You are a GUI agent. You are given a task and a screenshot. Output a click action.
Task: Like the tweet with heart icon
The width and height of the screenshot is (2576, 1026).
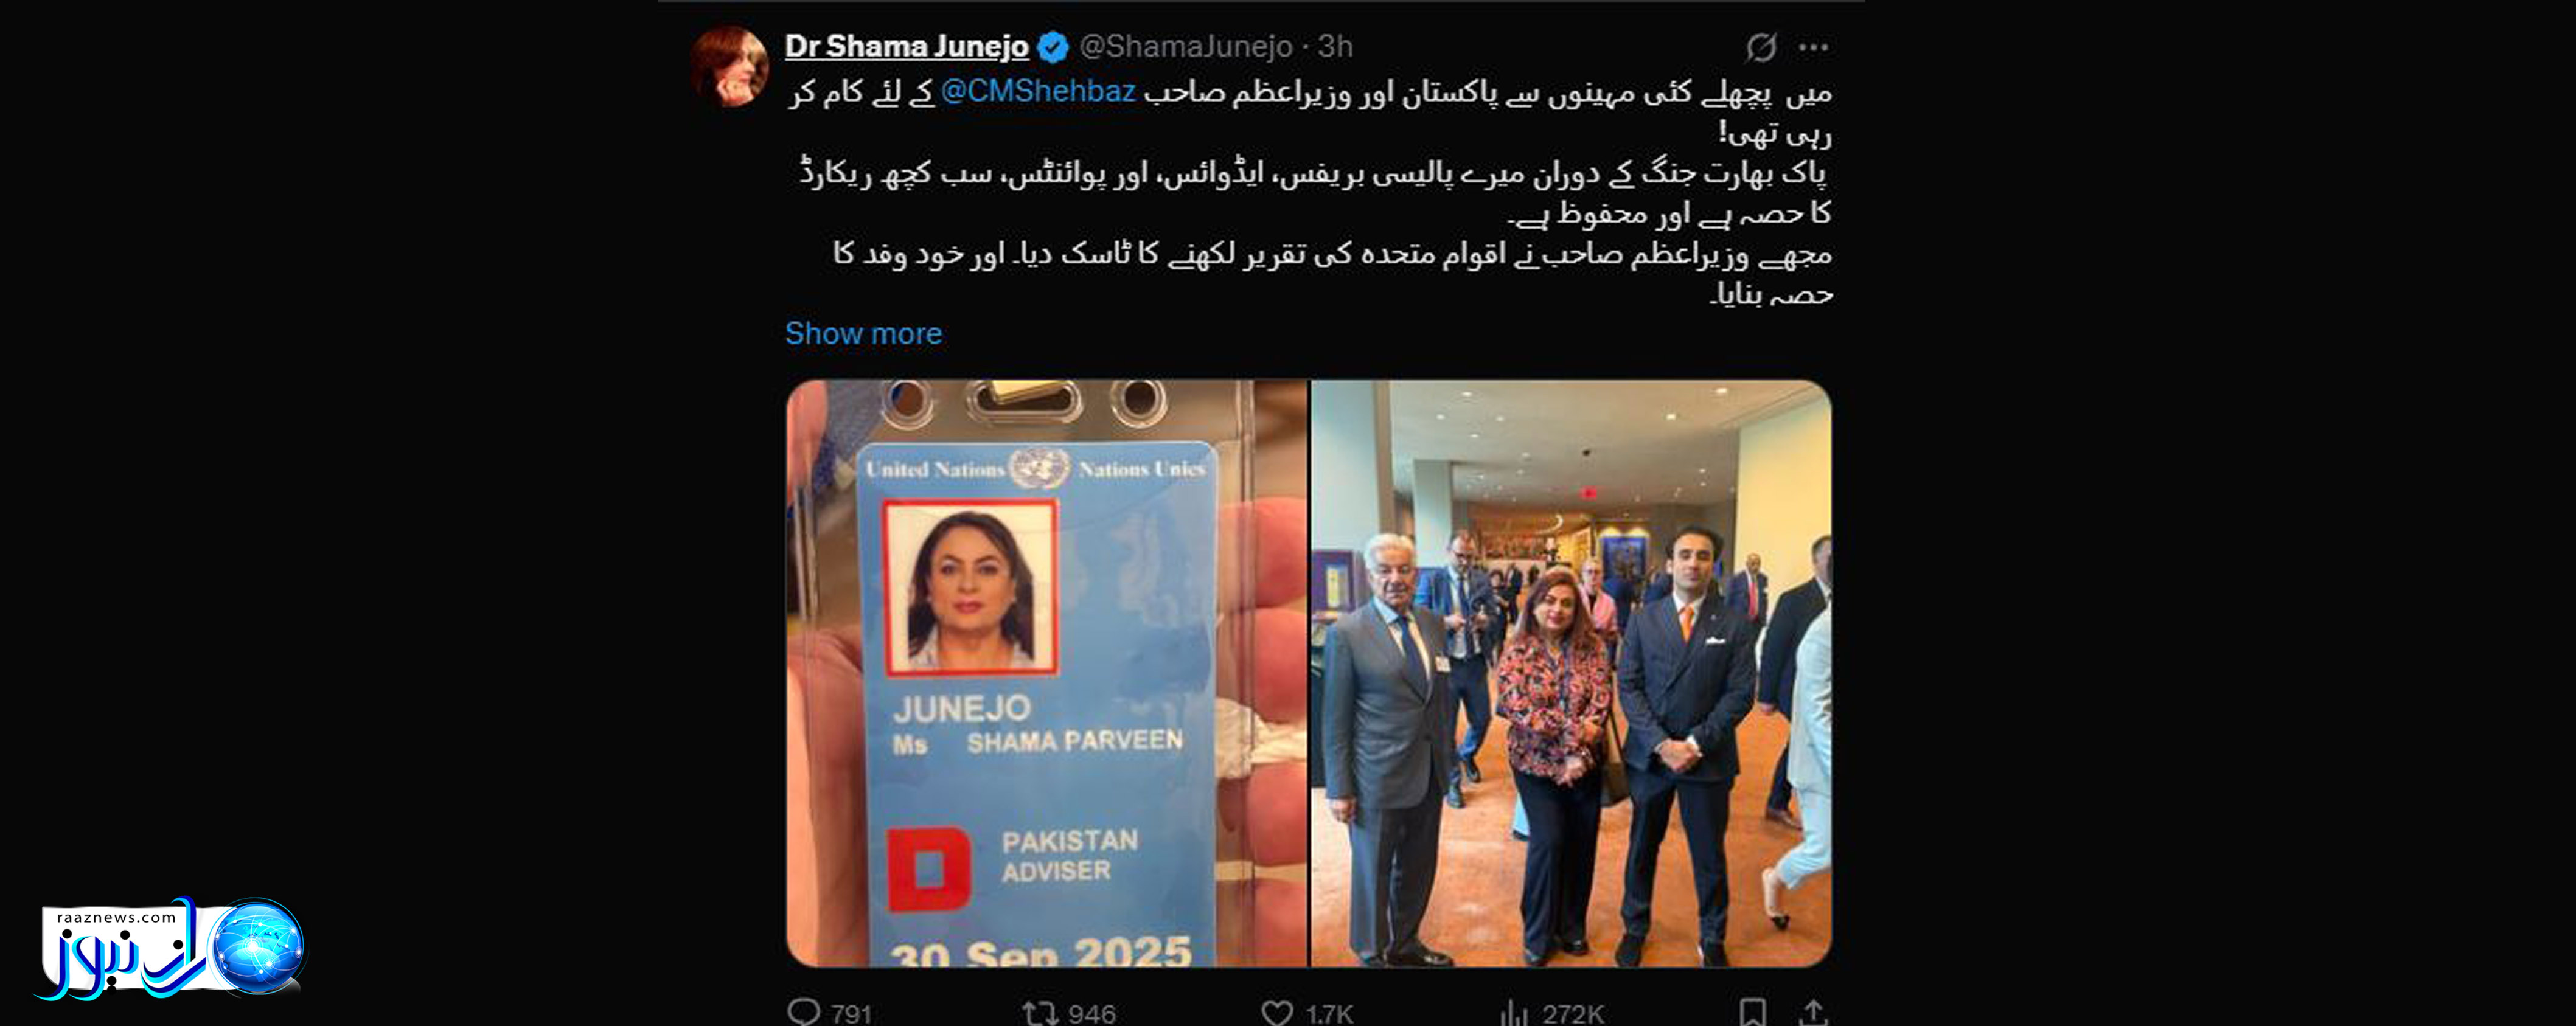(x=1277, y=1013)
